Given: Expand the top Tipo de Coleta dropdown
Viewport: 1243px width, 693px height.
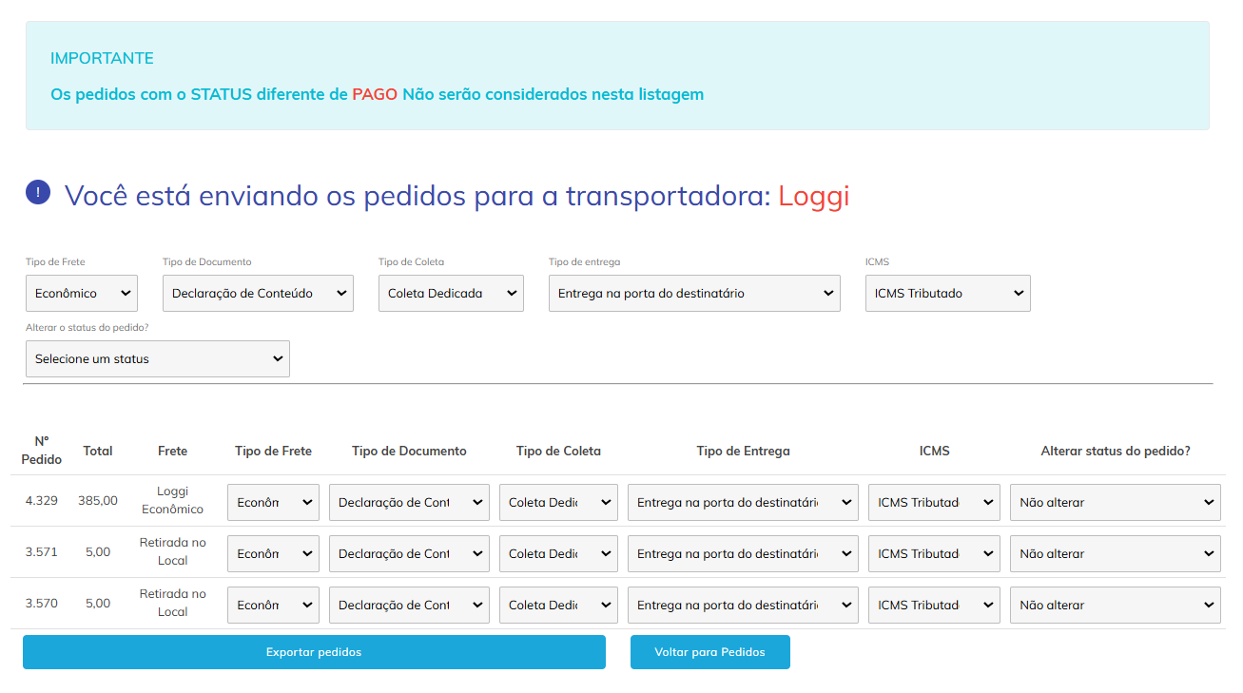Looking at the screenshot, I should [x=451, y=294].
